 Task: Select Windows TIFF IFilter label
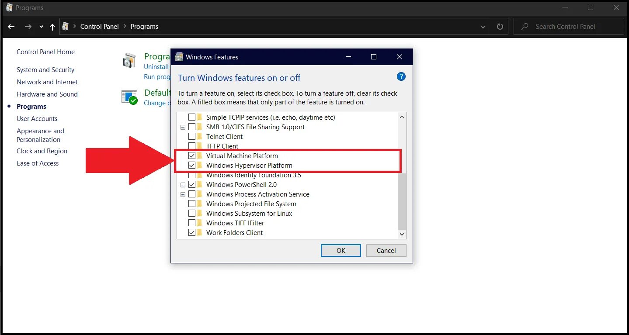tap(235, 223)
